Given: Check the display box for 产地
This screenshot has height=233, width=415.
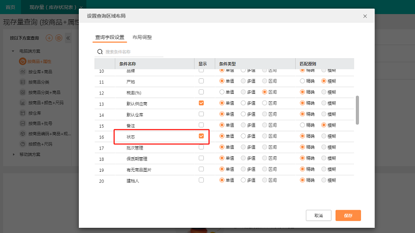Looking at the screenshot, I should point(201,81).
